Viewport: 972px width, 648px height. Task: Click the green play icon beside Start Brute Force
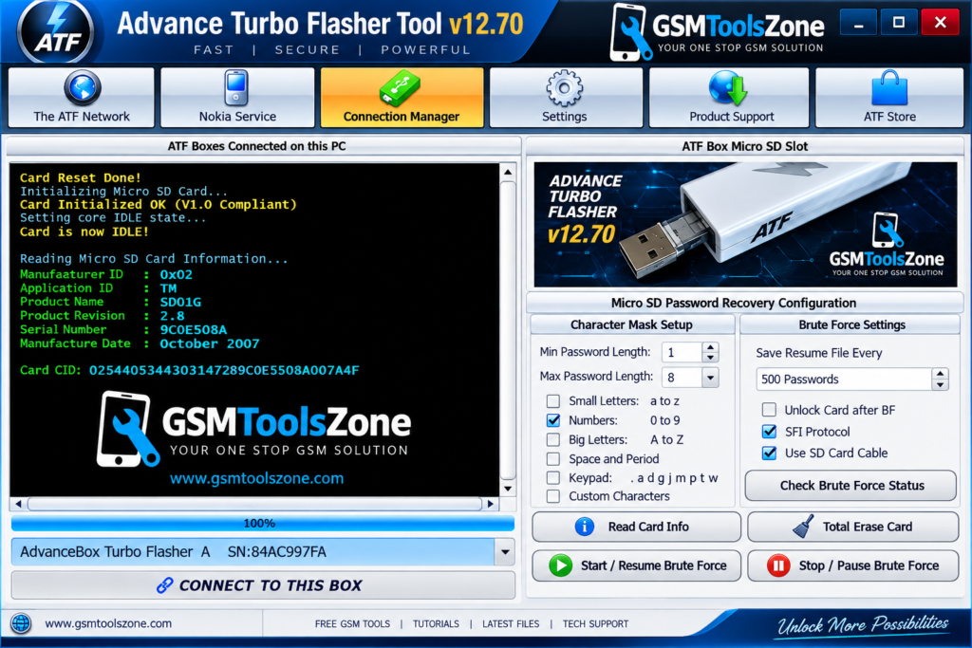pos(560,565)
